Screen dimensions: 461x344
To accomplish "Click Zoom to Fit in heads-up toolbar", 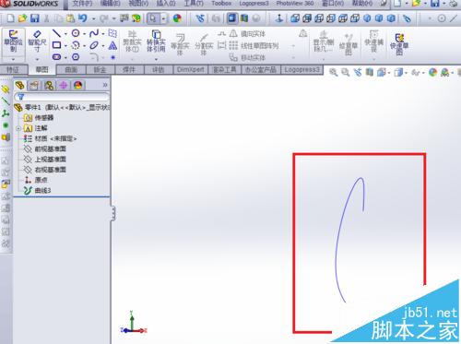I will click(334, 73).
